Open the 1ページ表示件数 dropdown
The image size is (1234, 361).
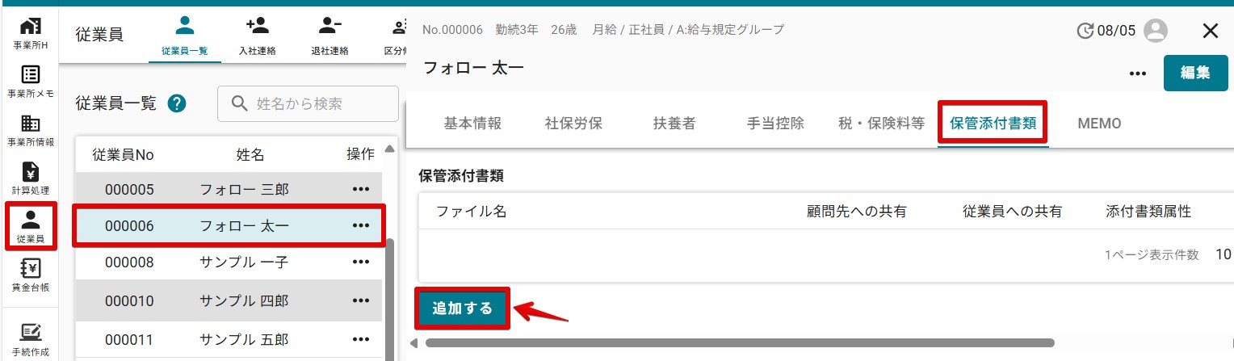1223,255
